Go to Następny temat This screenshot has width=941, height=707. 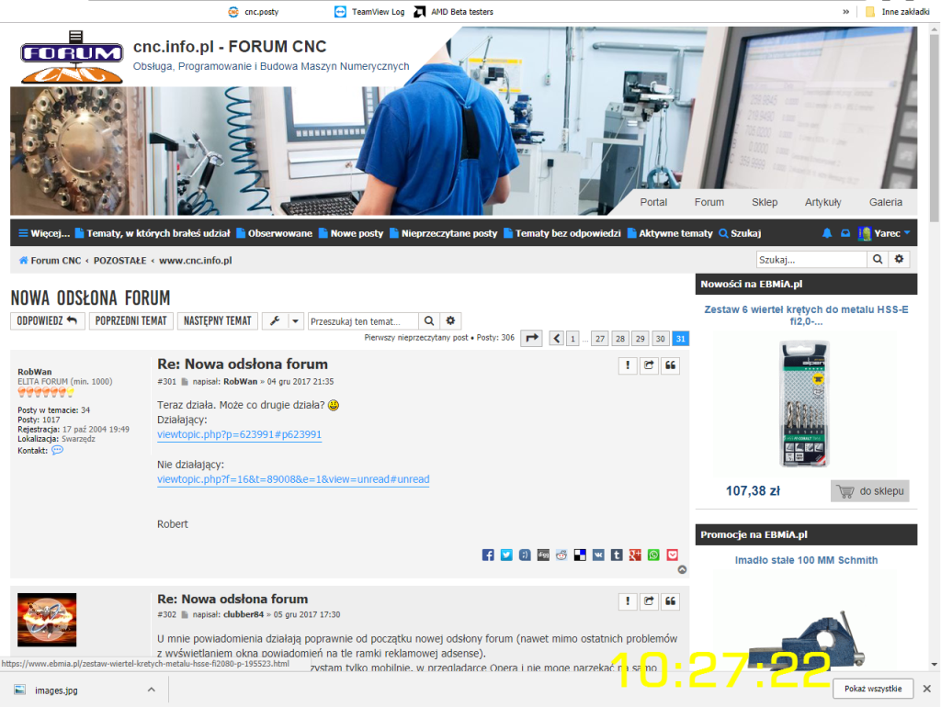pos(217,320)
